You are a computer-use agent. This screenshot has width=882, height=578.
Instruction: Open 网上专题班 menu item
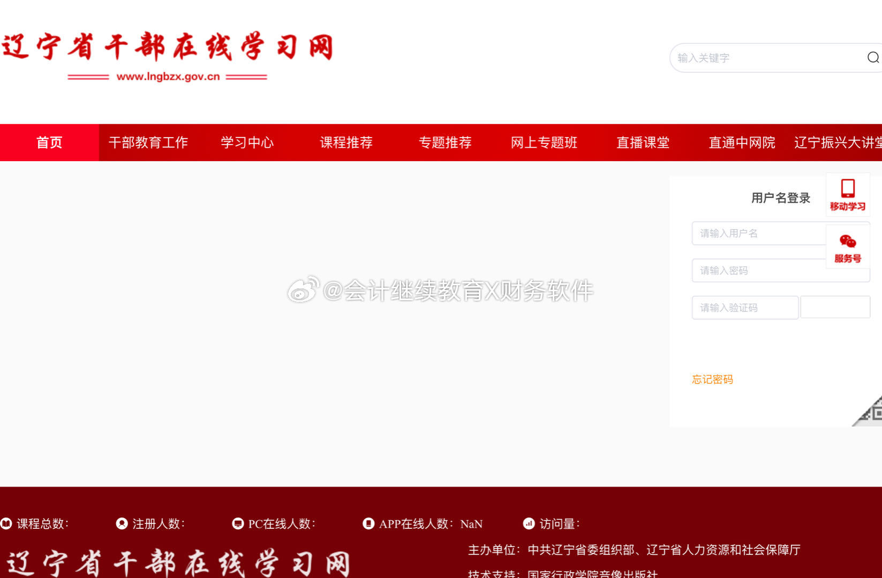pos(544,142)
